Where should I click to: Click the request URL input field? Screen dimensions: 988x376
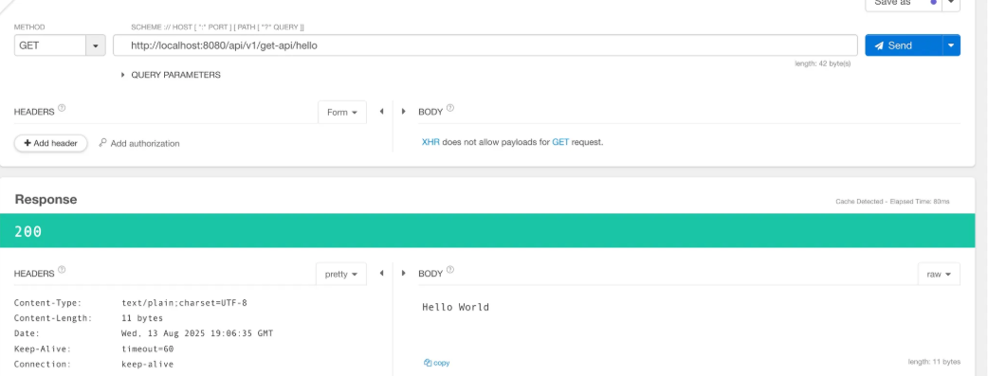point(485,45)
